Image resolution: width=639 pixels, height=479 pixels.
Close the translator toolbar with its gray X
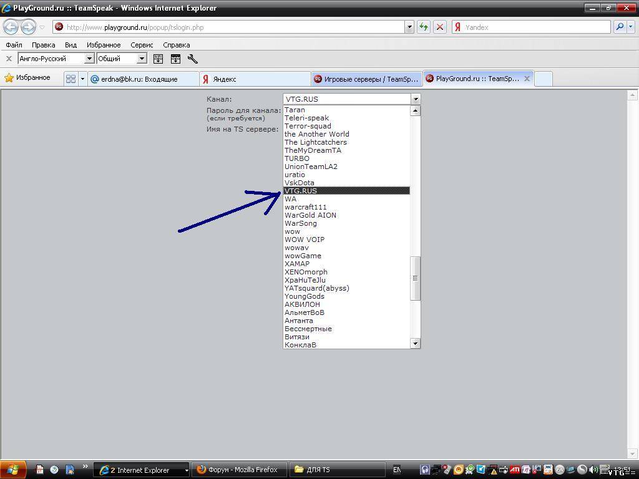coord(9,59)
